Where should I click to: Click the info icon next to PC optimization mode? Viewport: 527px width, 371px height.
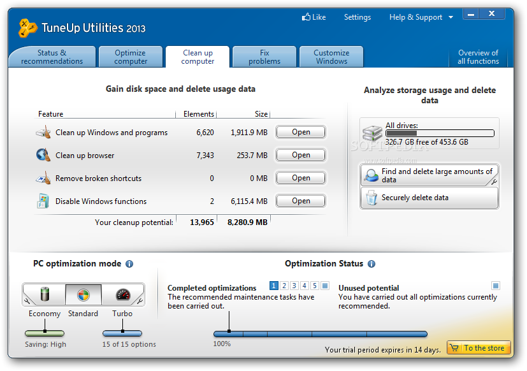pos(129,264)
